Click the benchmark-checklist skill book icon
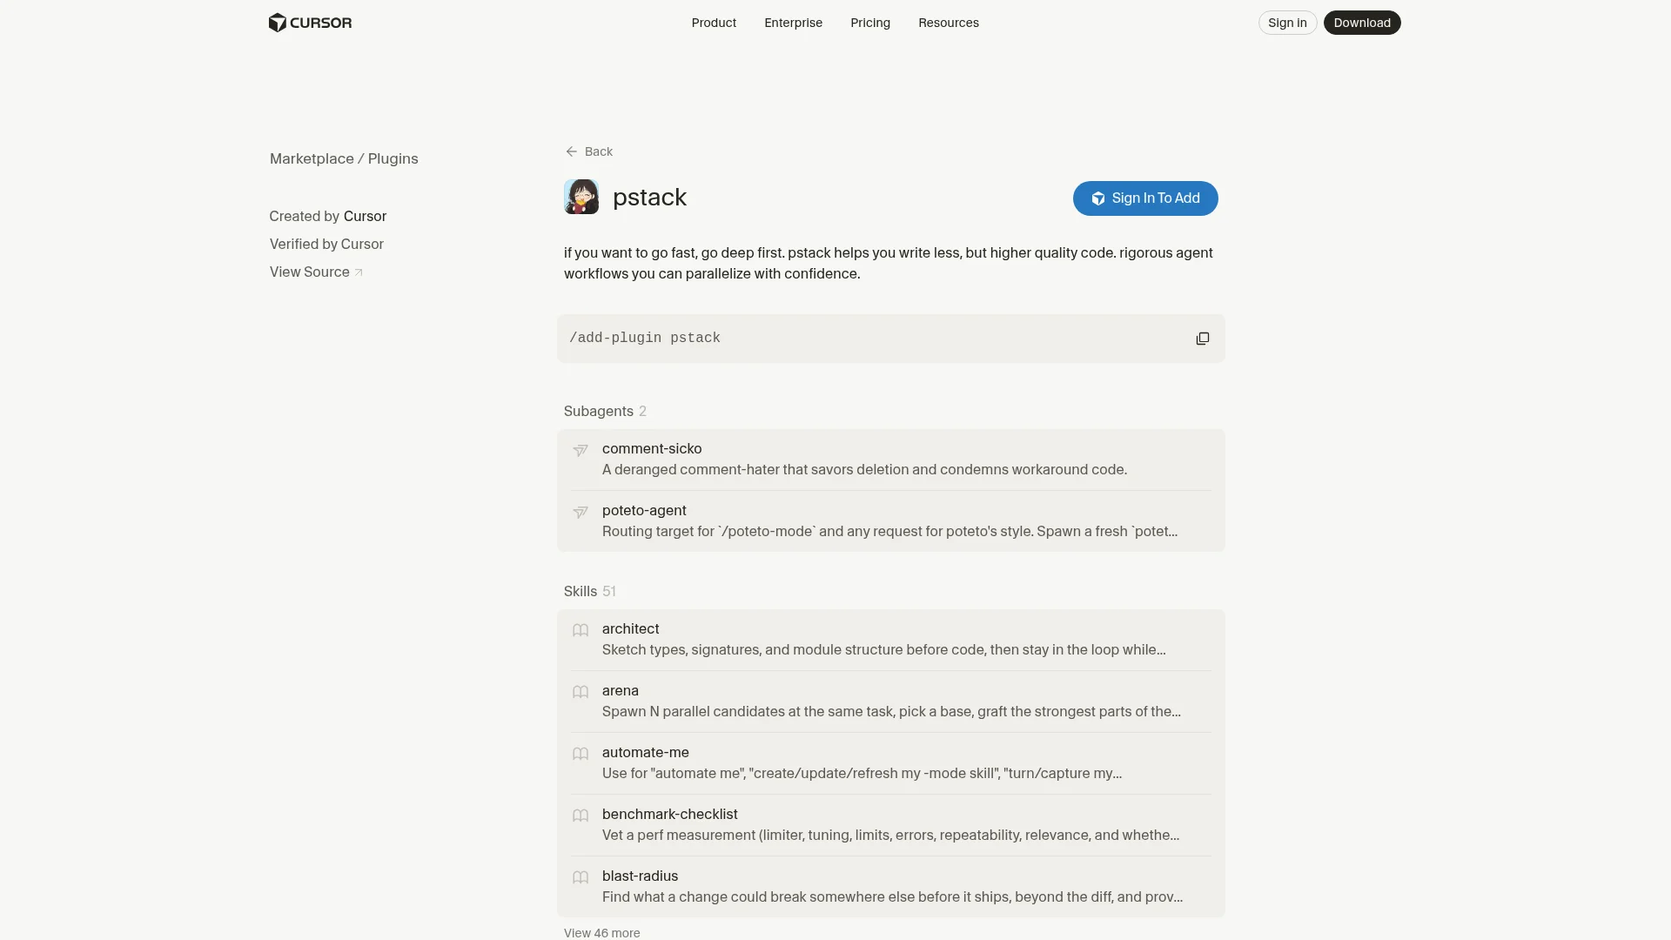This screenshot has height=940, width=1671. pyautogui.click(x=580, y=816)
